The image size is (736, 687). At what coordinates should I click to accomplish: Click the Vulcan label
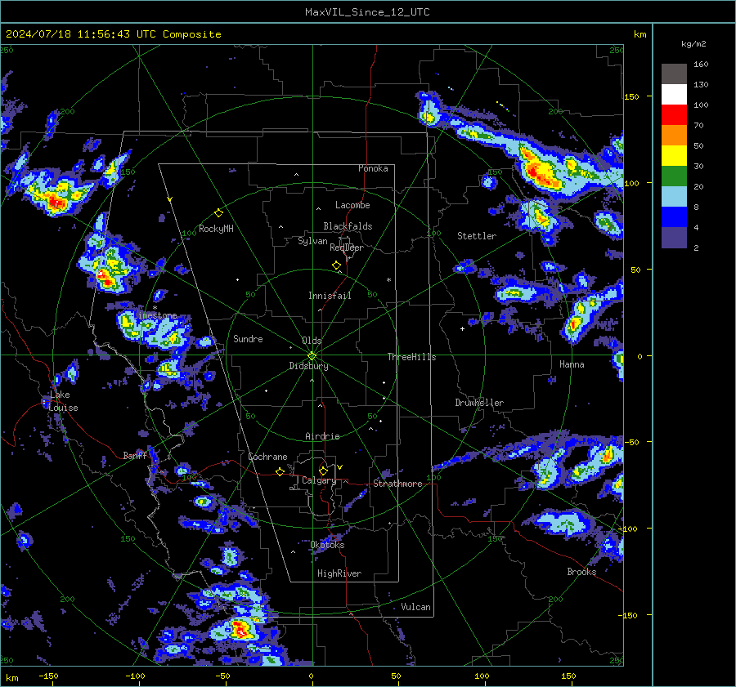click(x=415, y=607)
